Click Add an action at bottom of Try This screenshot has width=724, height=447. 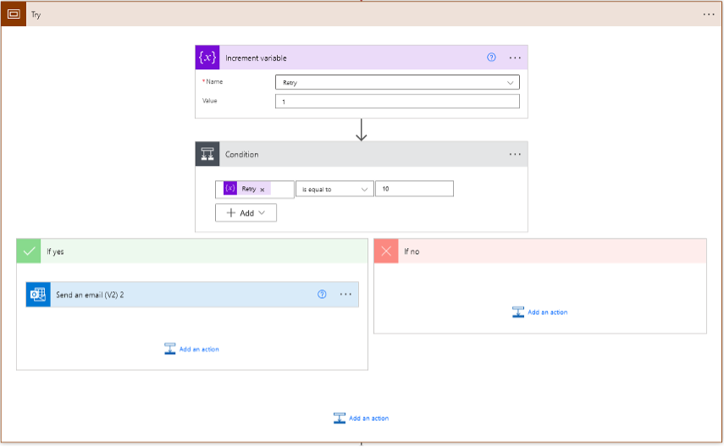tap(369, 418)
